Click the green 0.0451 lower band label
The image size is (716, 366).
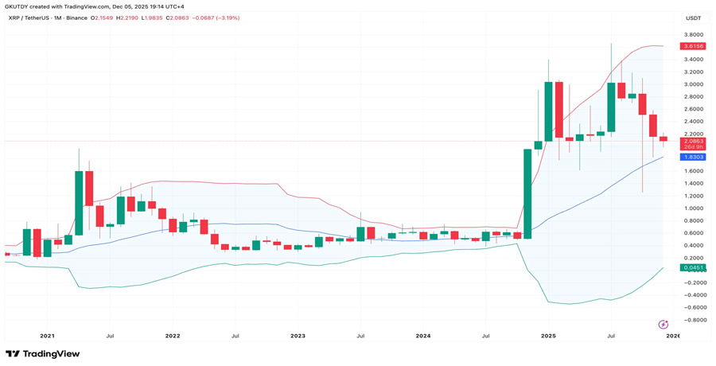692,268
